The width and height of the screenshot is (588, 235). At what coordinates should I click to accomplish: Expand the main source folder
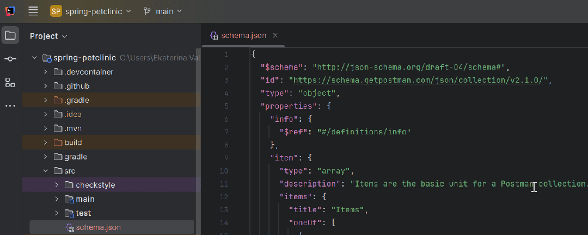click(x=57, y=199)
